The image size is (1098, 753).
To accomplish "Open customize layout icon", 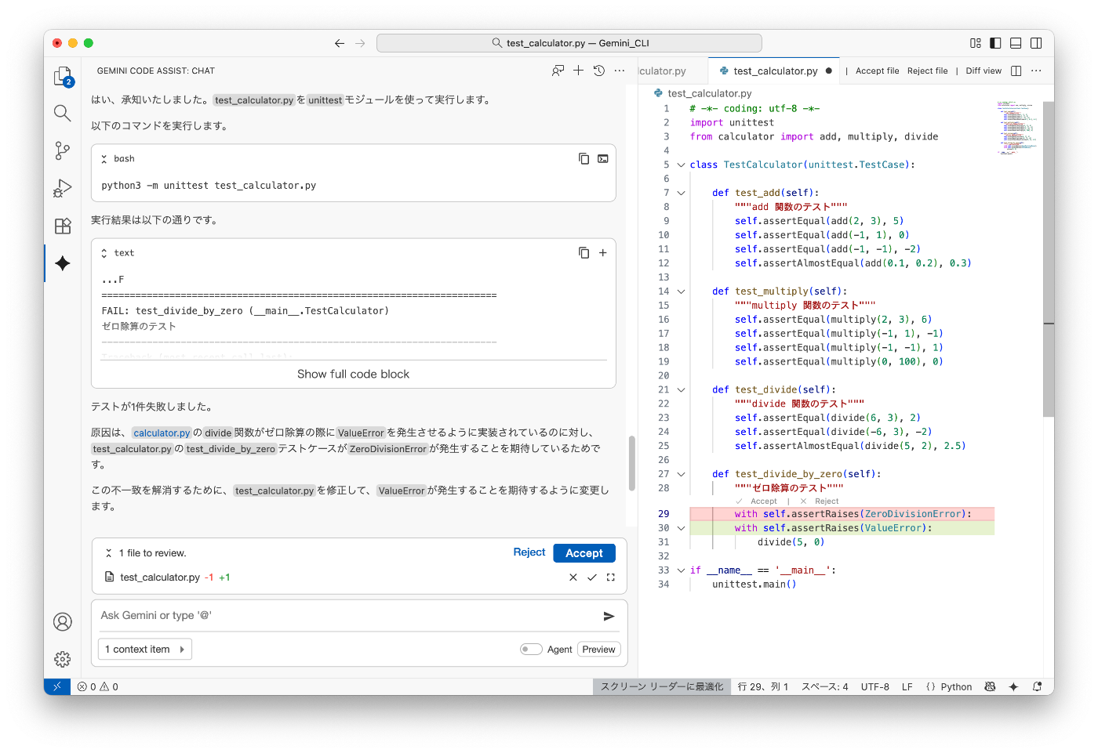I will coord(975,43).
